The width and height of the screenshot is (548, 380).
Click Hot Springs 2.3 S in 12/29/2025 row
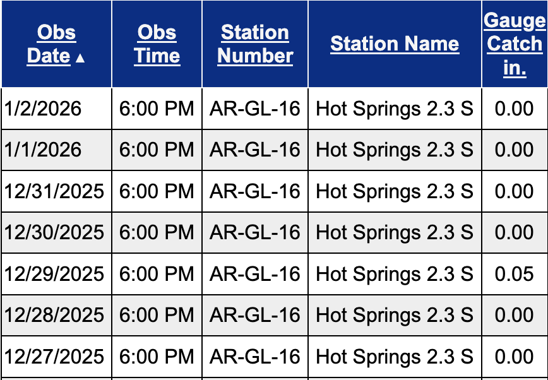tap(395, 274)
